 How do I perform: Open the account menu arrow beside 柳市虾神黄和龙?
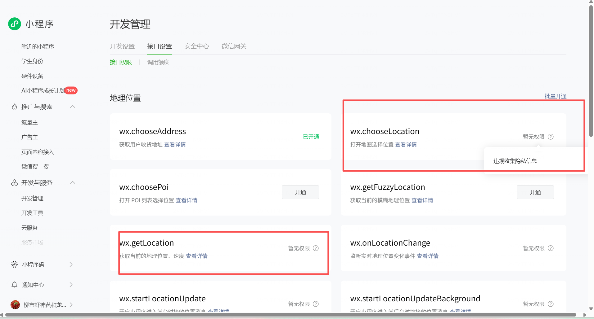pos(71,305)
